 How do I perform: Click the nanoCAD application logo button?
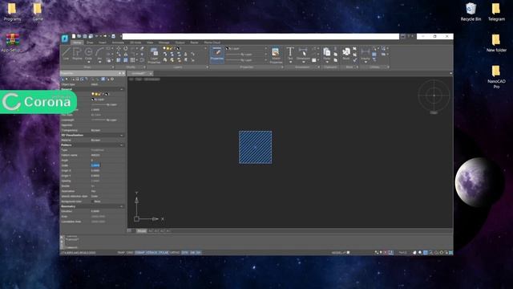tap(65, 39)
